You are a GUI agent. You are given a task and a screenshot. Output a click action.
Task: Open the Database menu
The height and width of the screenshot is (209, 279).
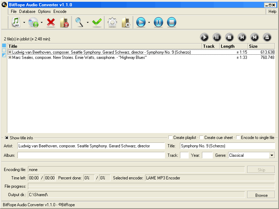tap(27, 11)
